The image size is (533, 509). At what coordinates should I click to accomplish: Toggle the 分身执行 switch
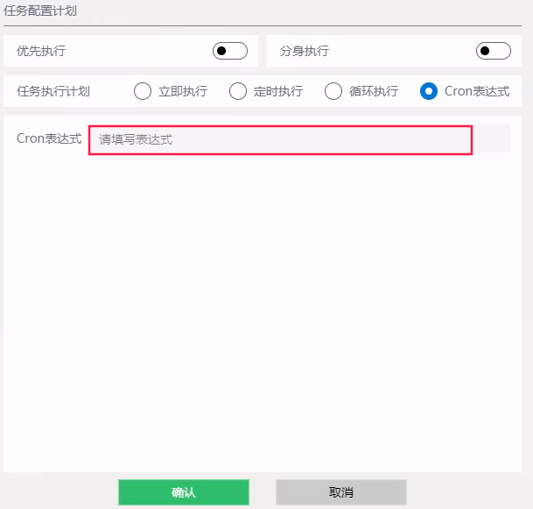coord(494,51)
